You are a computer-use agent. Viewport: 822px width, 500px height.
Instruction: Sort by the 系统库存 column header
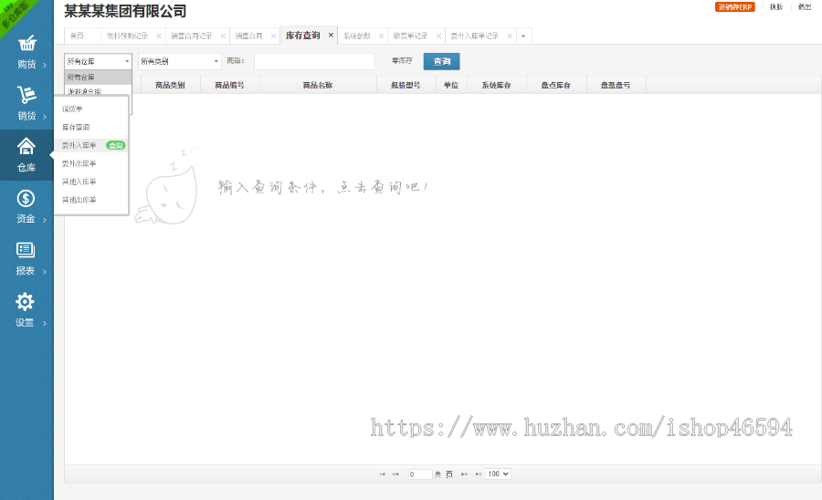(497, 86)
